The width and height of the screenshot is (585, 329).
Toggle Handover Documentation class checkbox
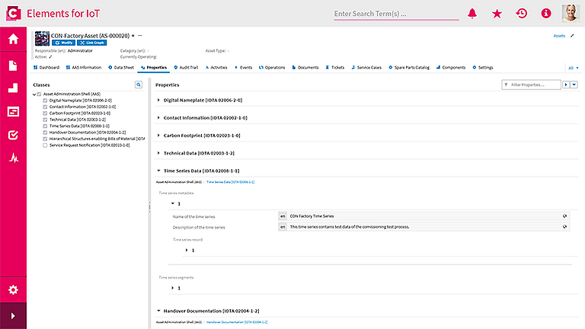(45, 133)
